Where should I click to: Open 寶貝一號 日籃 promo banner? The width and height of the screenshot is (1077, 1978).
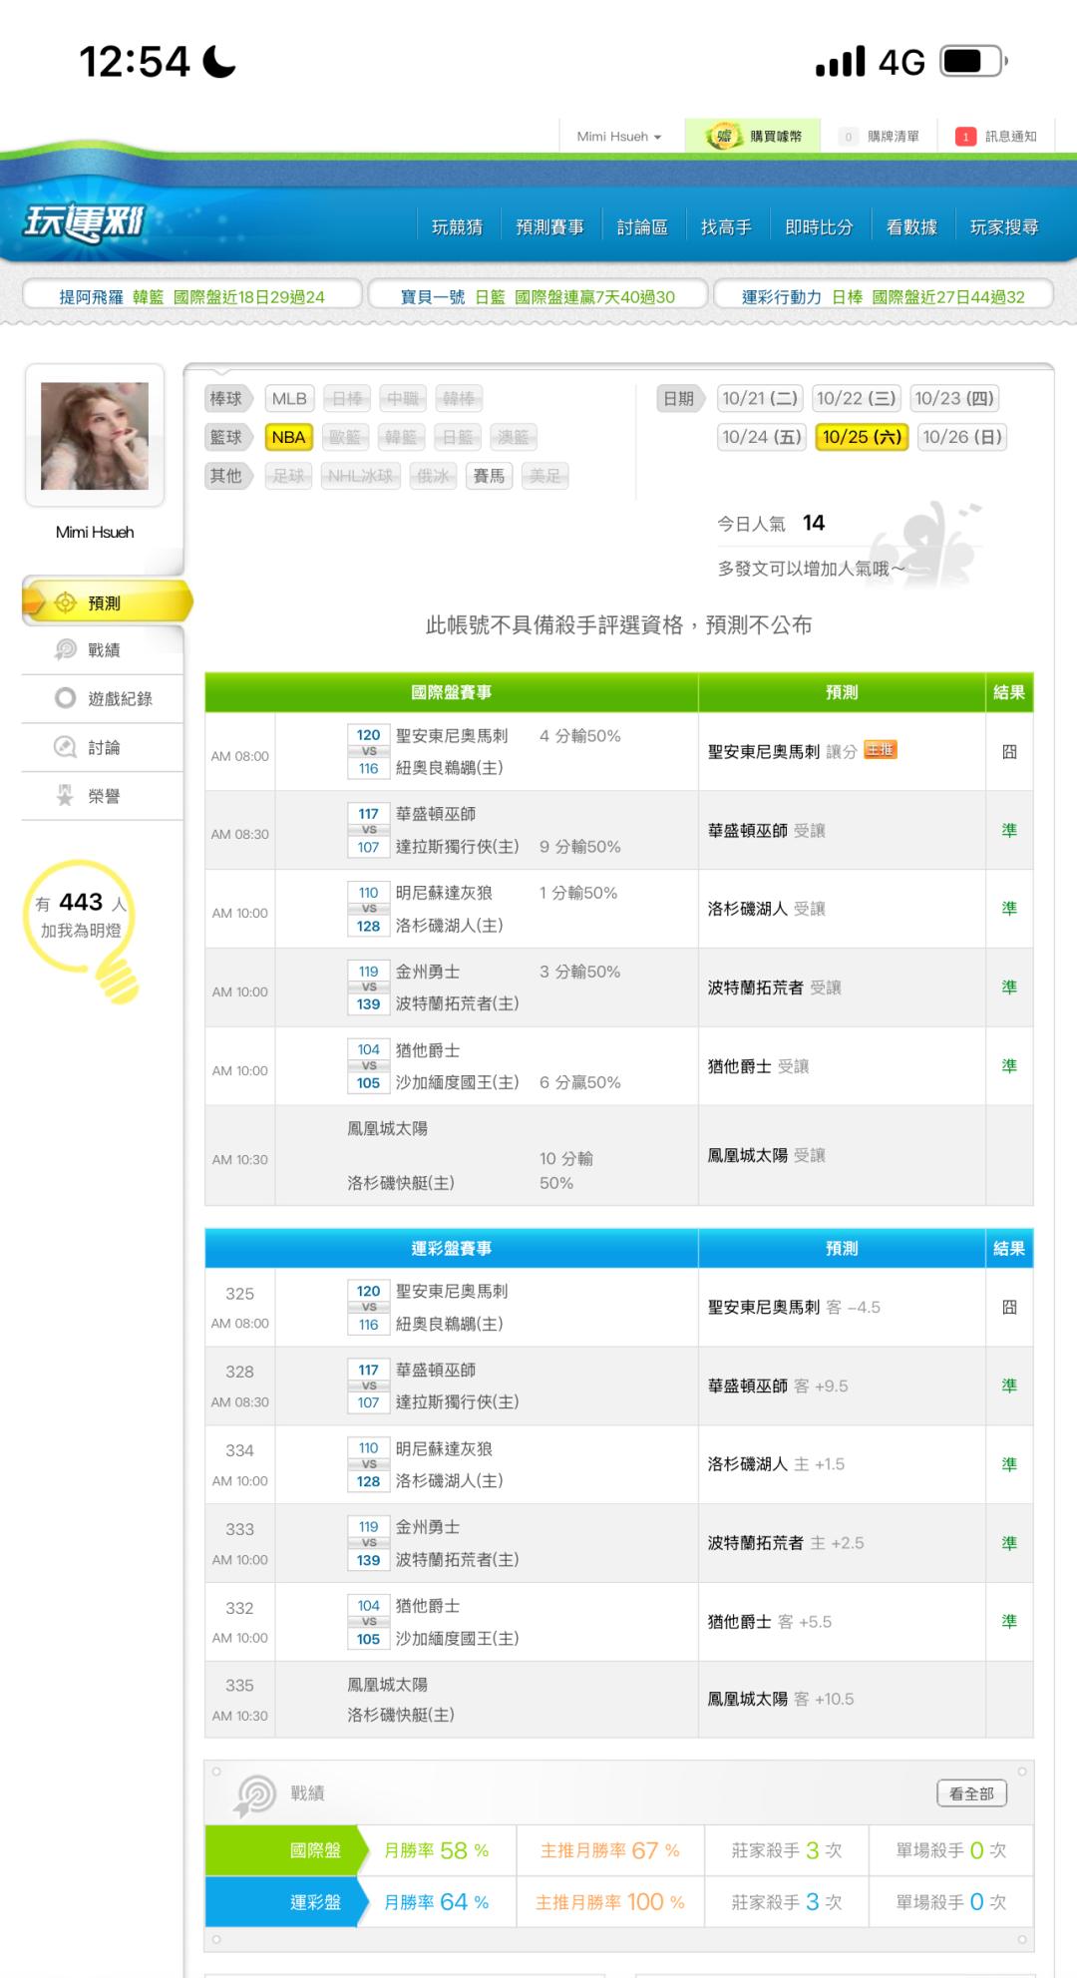click(x=538, y=296)
